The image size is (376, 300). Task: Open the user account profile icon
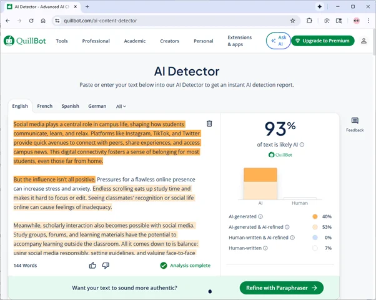(364, 41)
